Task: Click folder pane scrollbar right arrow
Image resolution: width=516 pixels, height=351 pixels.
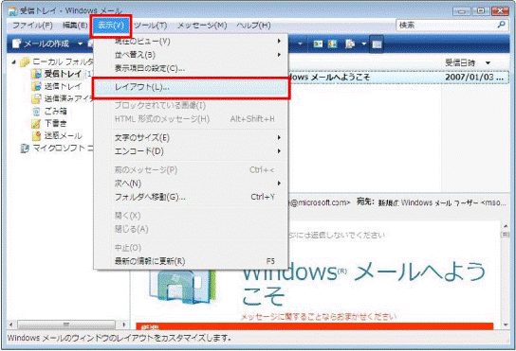Action: (123, 325)
